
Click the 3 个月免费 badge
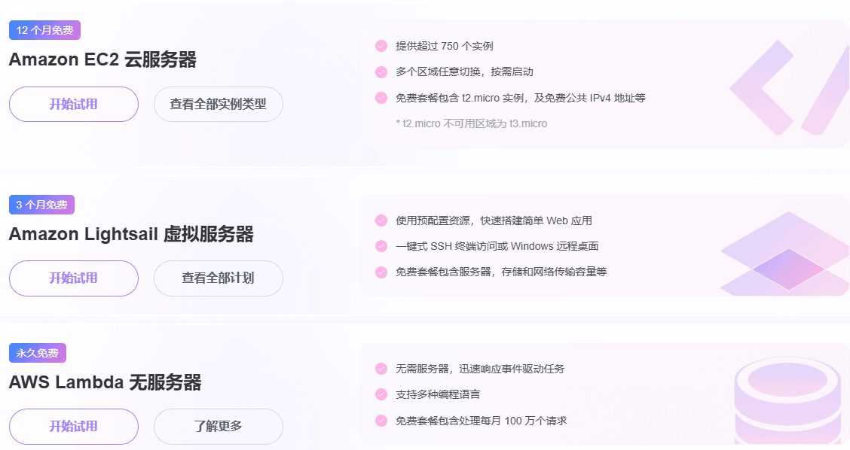point(42,204)
